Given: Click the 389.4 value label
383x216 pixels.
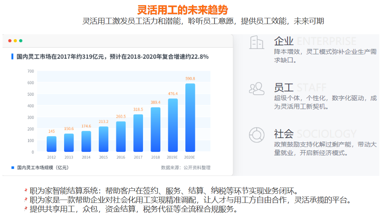Looking at the screenshot, I should click(x=156, y=102).
